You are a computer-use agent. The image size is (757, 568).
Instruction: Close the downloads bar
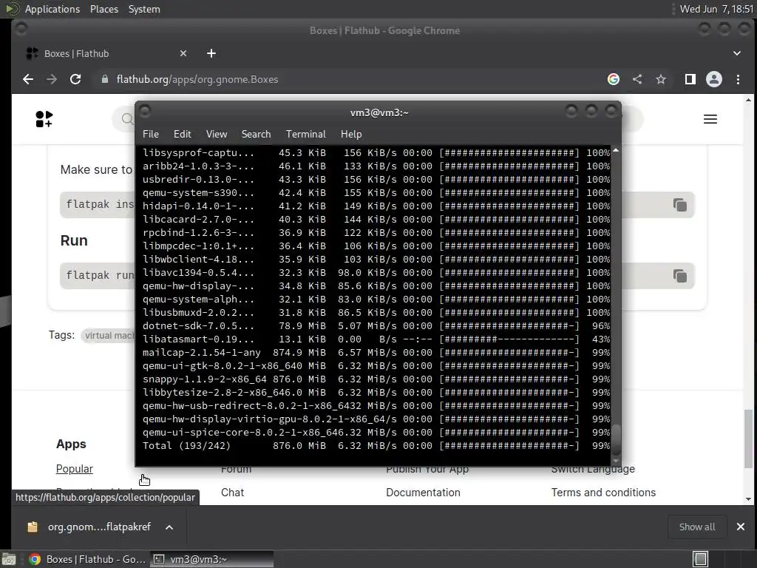741,527
